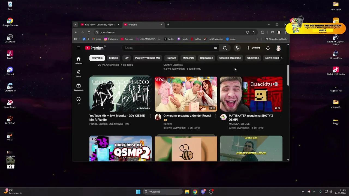View site information icon beside youtube.com

[x=97, y=32]
